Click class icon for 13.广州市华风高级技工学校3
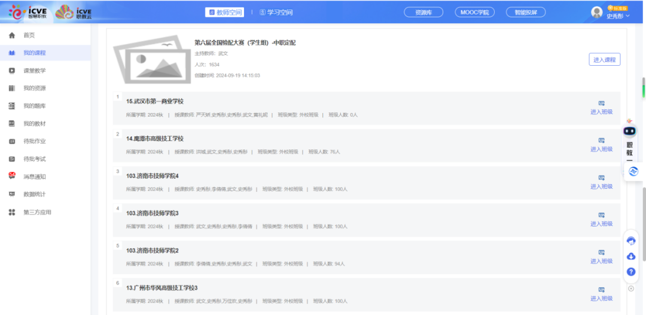The image size is (646, 315). click(602, 289)
